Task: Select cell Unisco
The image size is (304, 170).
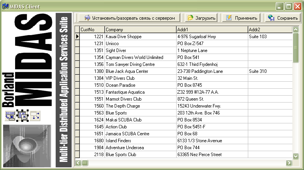Action: click(140, 44)
